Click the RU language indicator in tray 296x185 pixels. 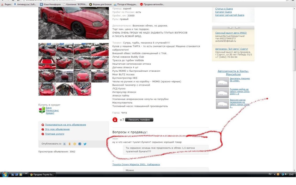[270, 174]
